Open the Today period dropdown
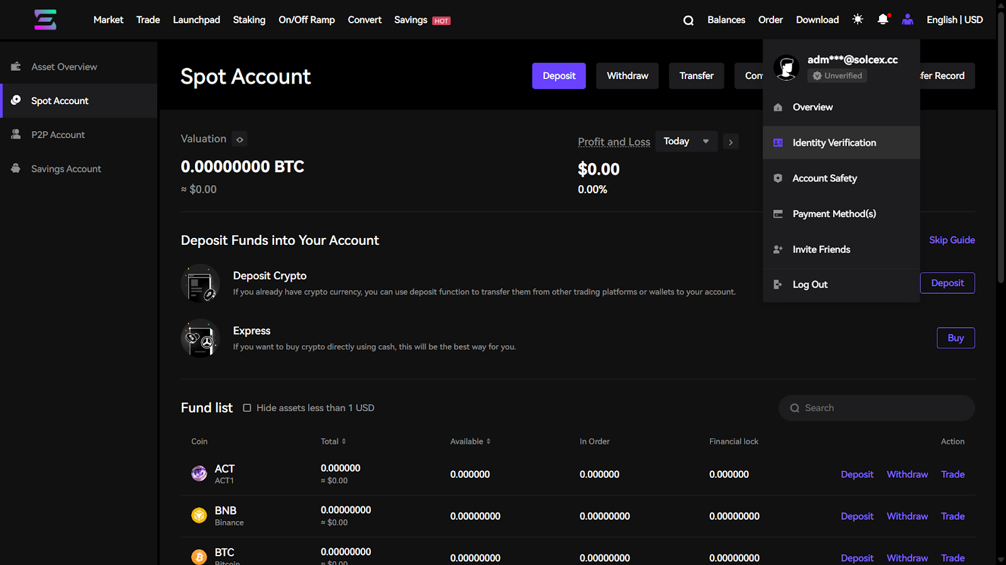The width and height of the screenshot is (1006, 565). point(686,141)
